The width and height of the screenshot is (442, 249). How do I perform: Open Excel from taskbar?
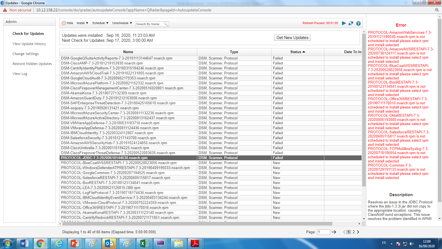(x=144, y=243)
